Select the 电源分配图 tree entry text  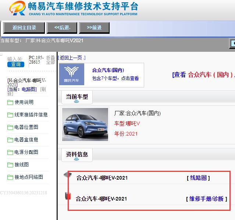(26, 152)
